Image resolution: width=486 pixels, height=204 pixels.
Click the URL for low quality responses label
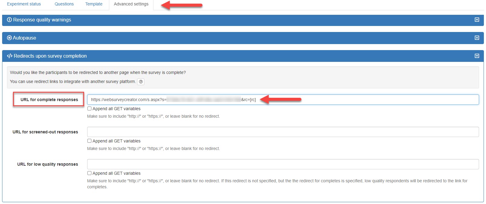click(x=48, y=164)
